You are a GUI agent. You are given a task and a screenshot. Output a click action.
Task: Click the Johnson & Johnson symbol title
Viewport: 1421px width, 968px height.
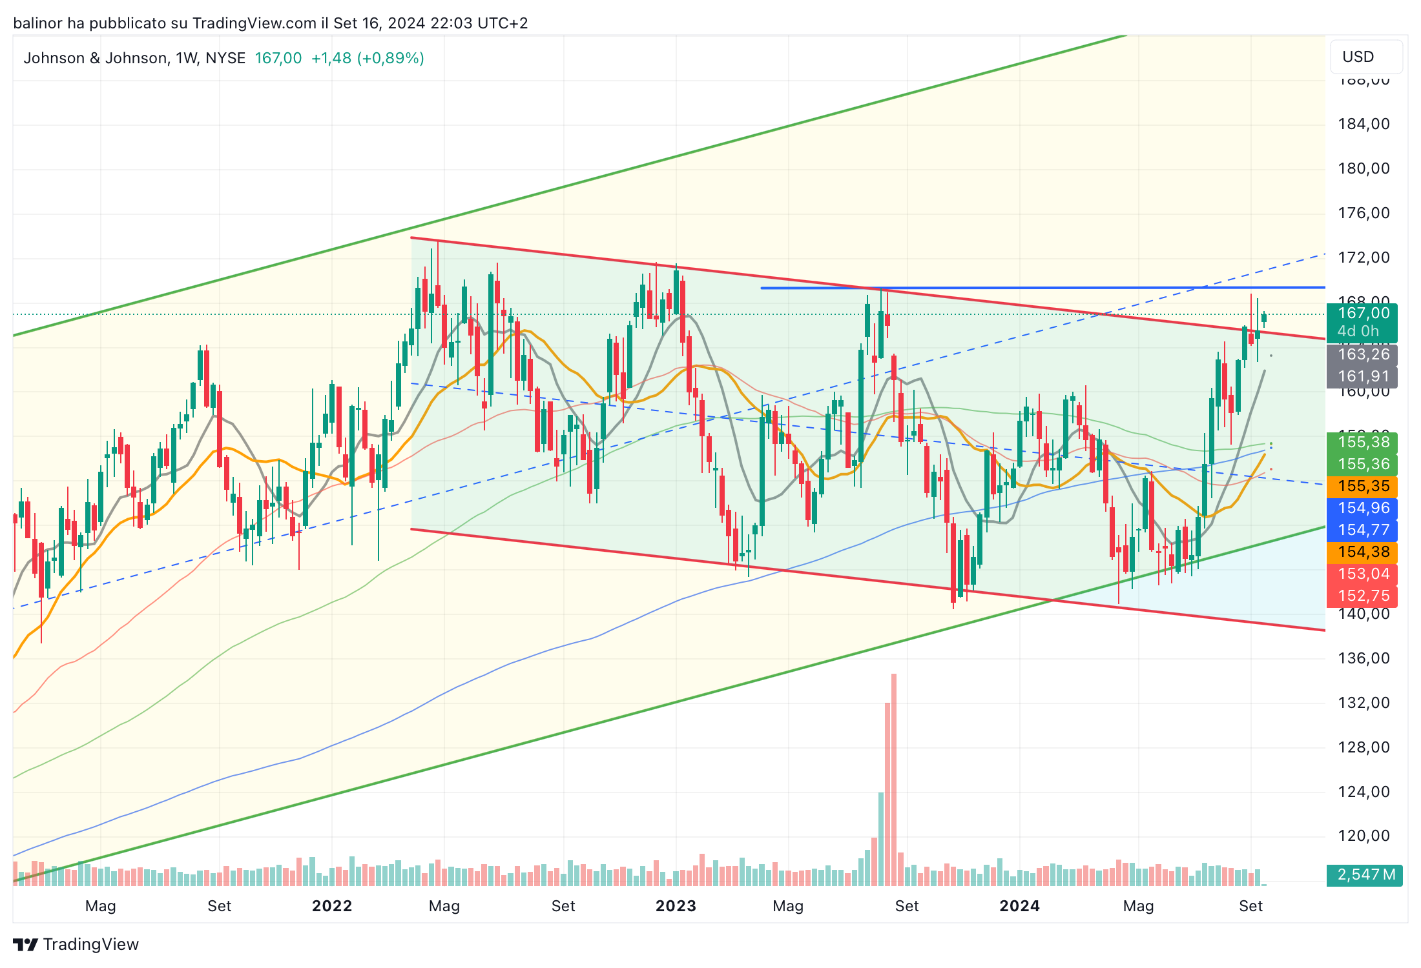[x=134, y=58]
